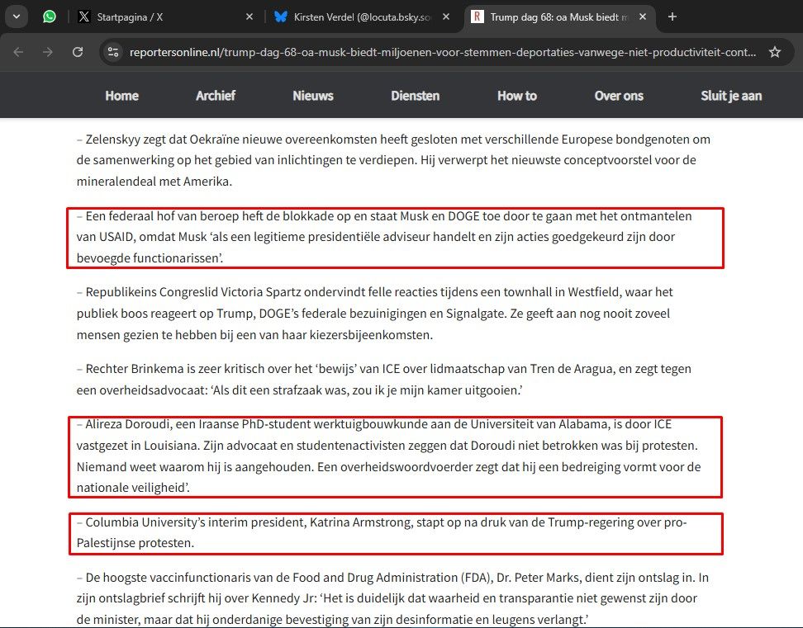Open the Nieuws menu item
803x628 pixels.
click(x=313, y=96)
